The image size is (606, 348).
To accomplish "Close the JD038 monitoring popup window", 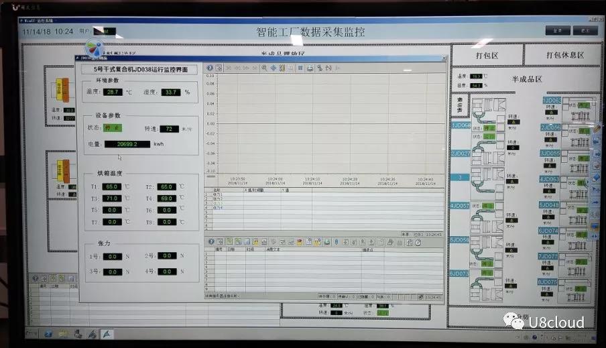I will coord(443,58).
